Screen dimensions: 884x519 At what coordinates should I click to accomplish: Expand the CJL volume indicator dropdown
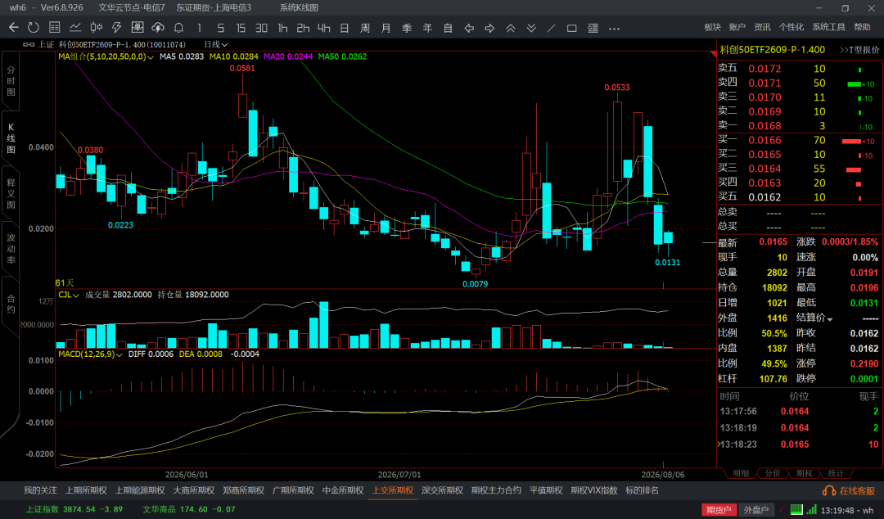[69, 295]
